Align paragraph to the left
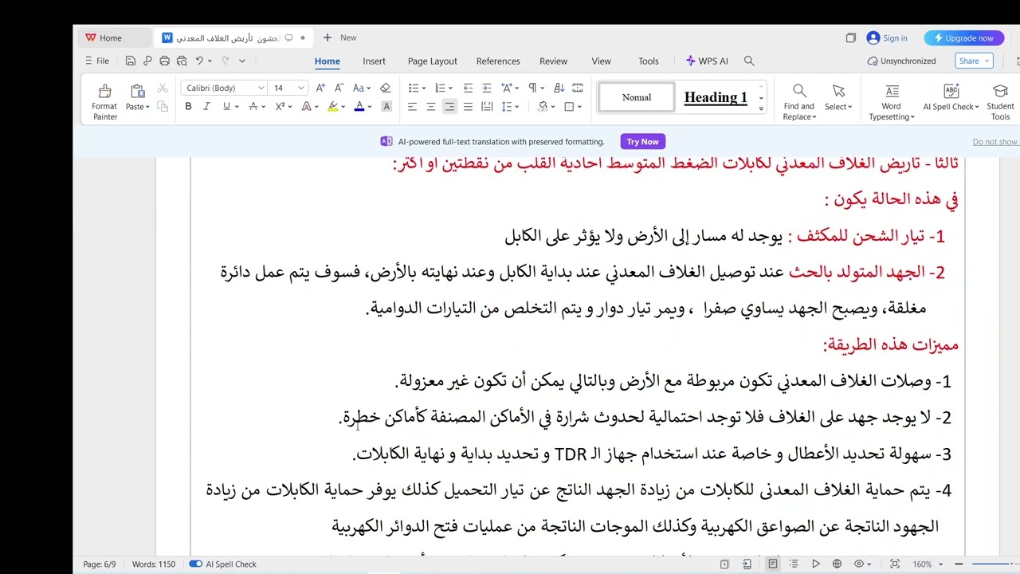 [412, 106]
